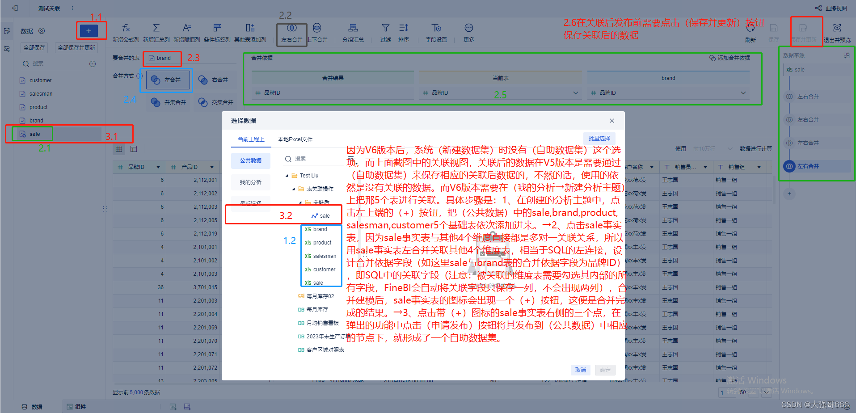Click 取消 button in dialog

pos(580,370)
